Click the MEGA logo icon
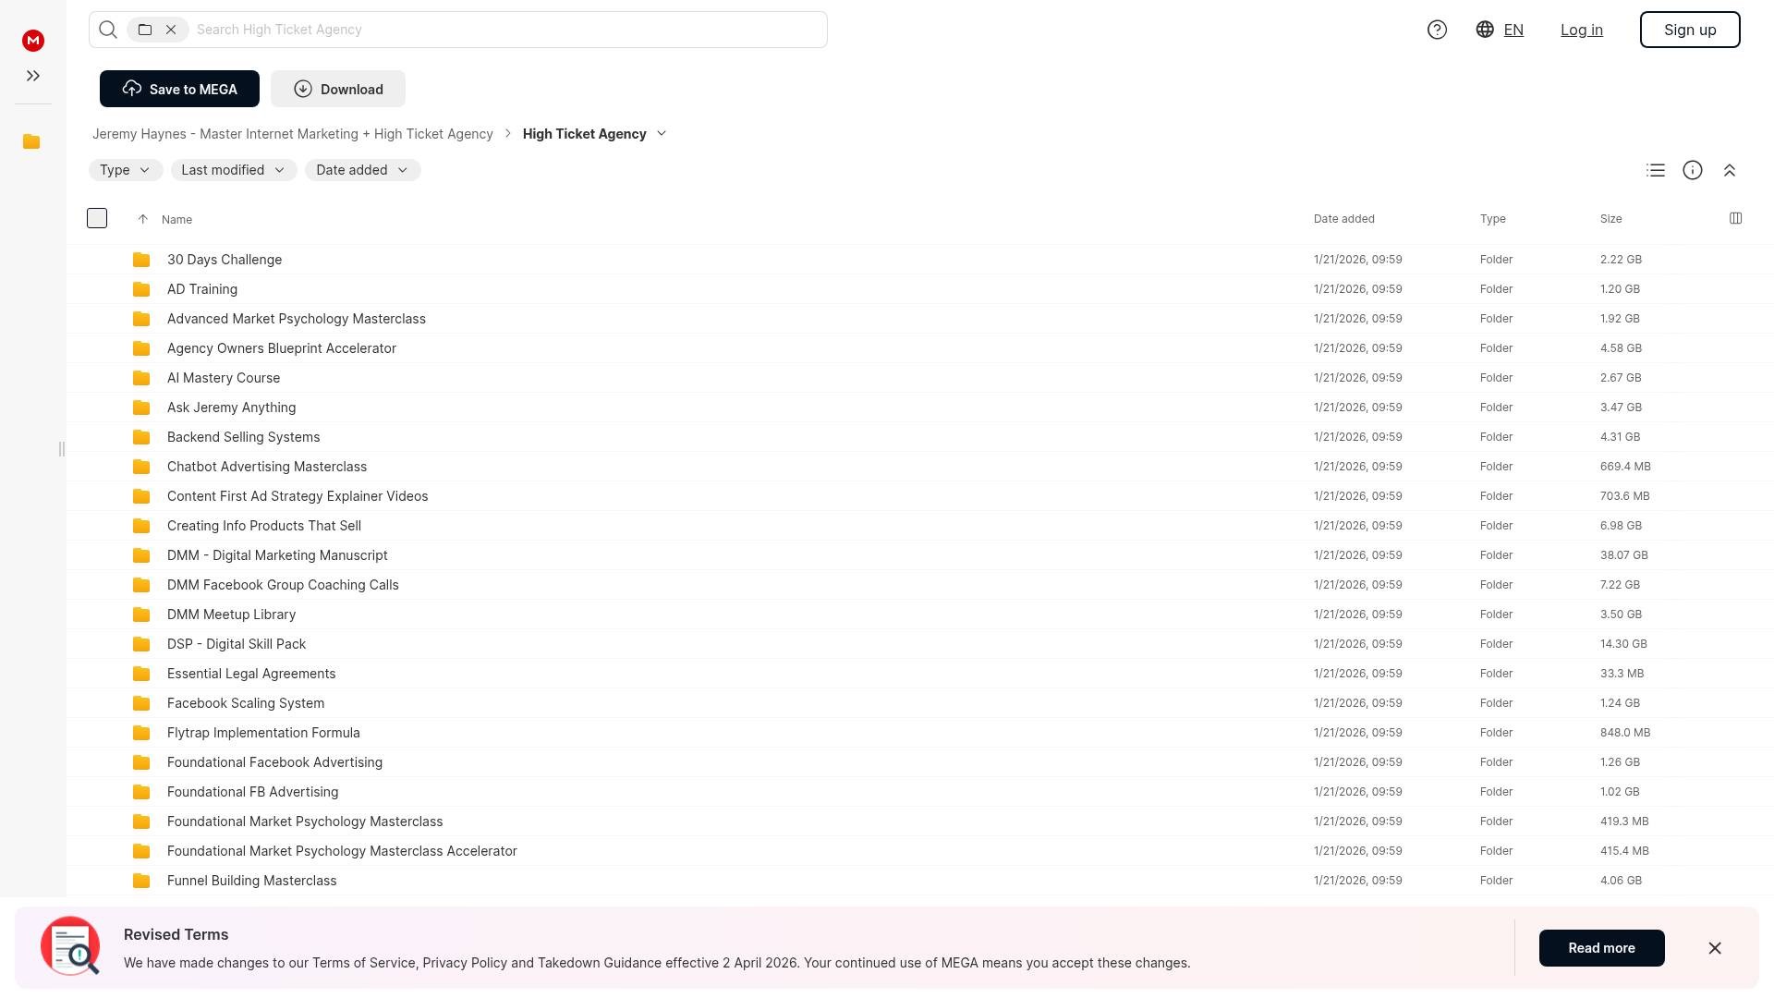Image resolution: width=1774 pixels, height=998 pixels. [x=33, y=41]
